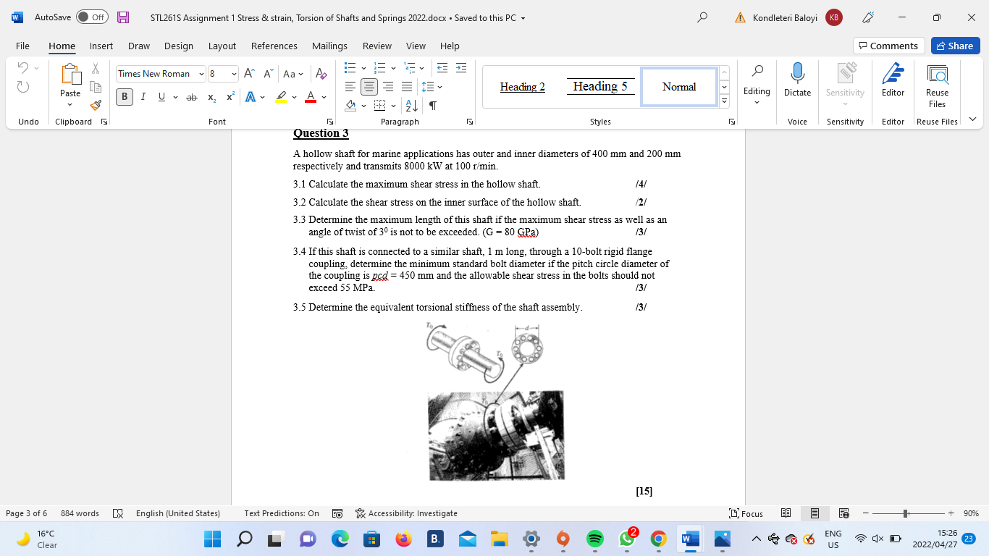
Task: Open the font name dropdown (Times New Roman)
Action: pyautogui.click(x=201, y=74)
